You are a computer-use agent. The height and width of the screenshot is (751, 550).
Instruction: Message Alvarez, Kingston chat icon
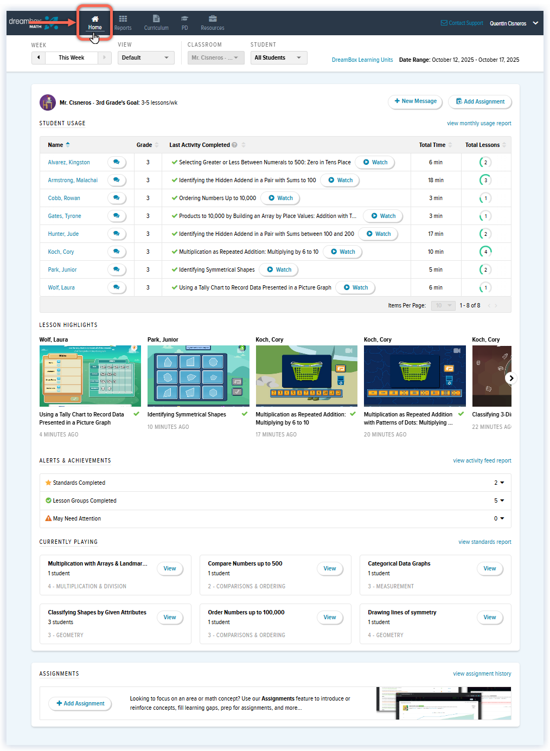117,162
